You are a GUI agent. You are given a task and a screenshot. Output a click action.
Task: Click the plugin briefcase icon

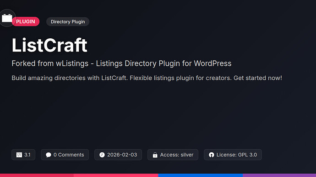7,18
